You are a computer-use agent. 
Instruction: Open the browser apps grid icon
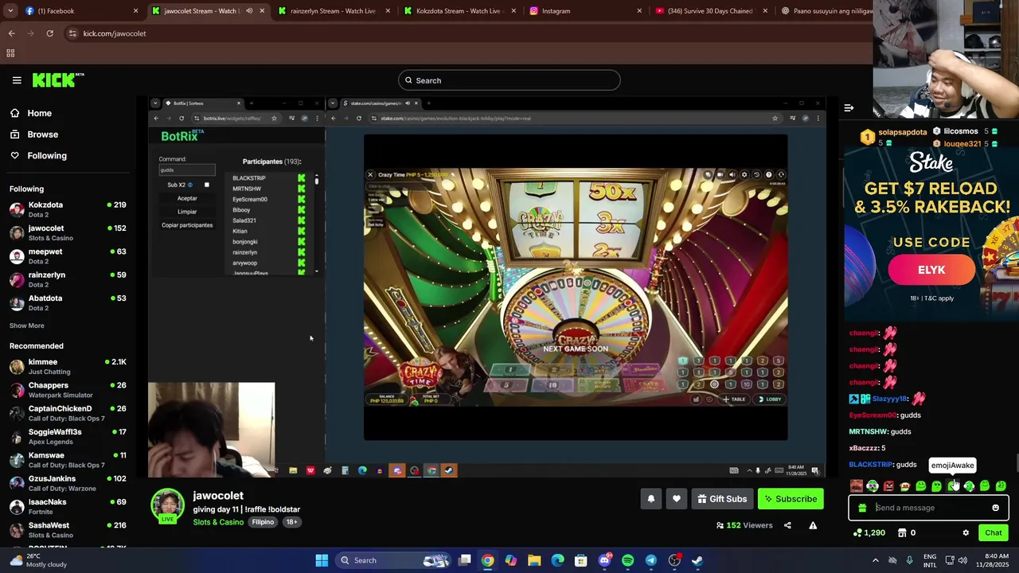[x=10, y=53]
